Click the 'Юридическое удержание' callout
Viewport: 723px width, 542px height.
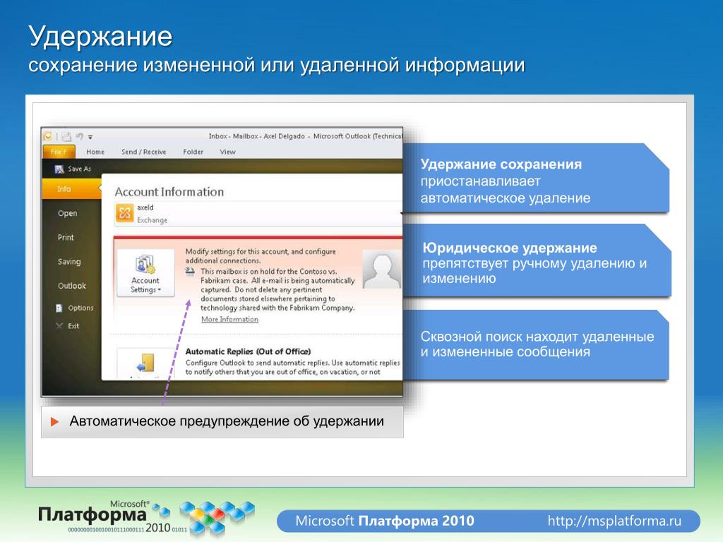(x=537, y=260)
